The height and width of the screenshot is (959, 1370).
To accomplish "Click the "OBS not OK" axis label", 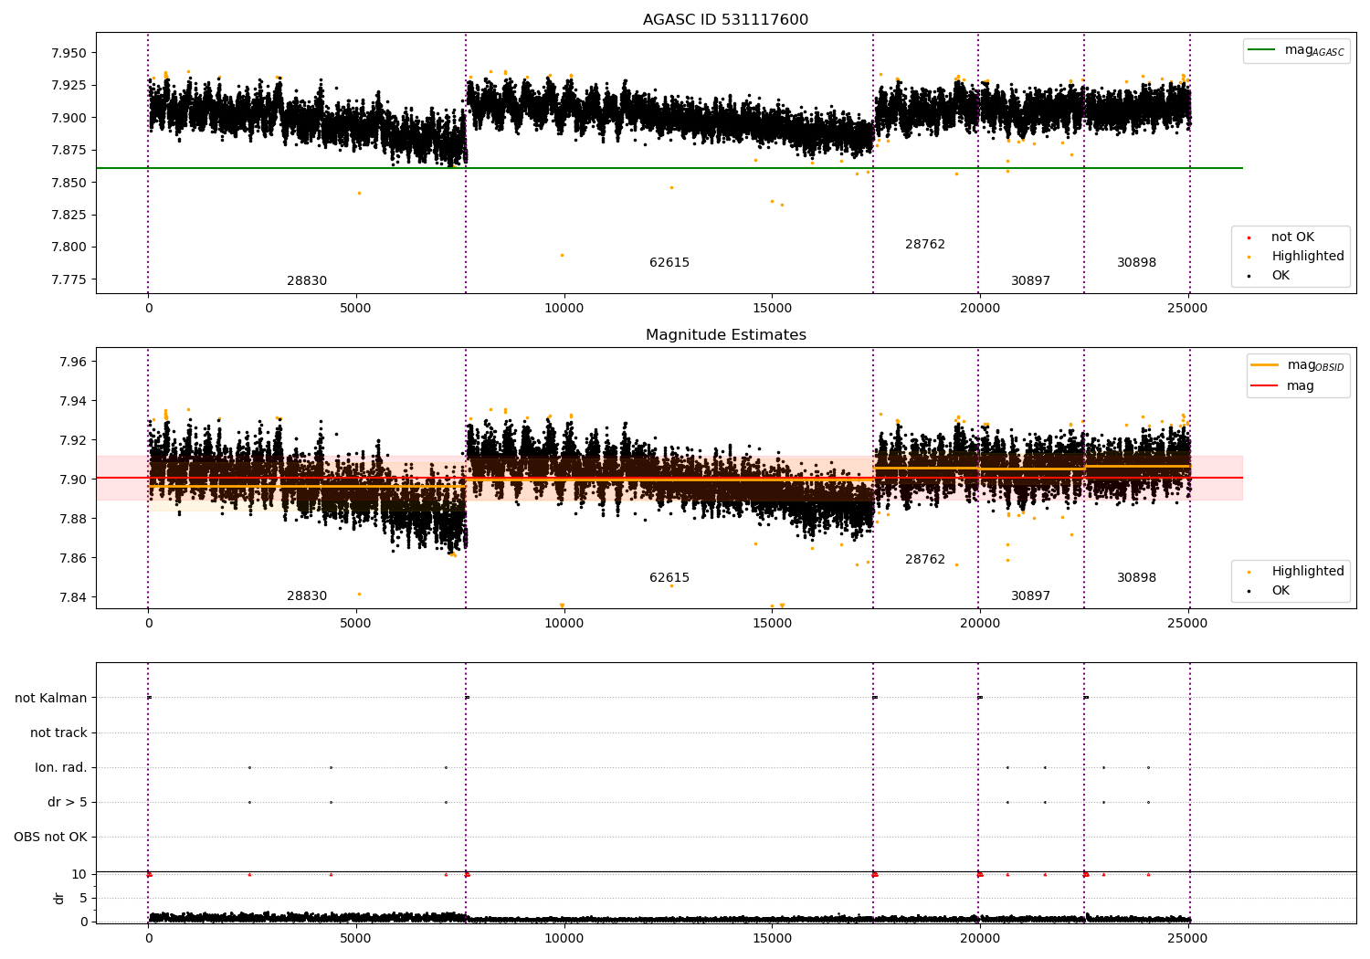I will (x=50, y=838).
